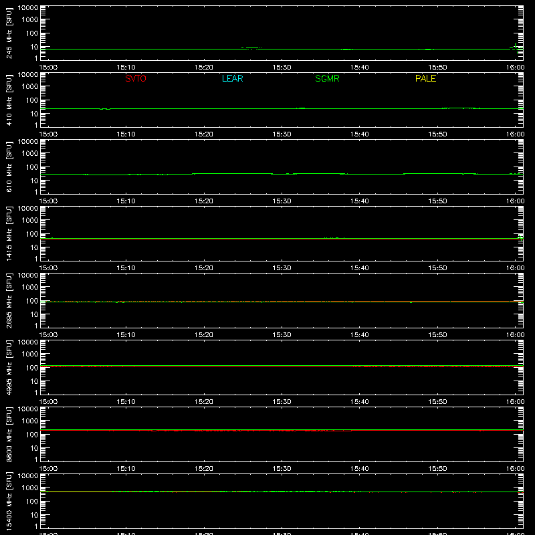Viewport: 535px width, 535px height.
Task: Click 15:20 tick below the 4995 MHz plot
Action: 204,402
